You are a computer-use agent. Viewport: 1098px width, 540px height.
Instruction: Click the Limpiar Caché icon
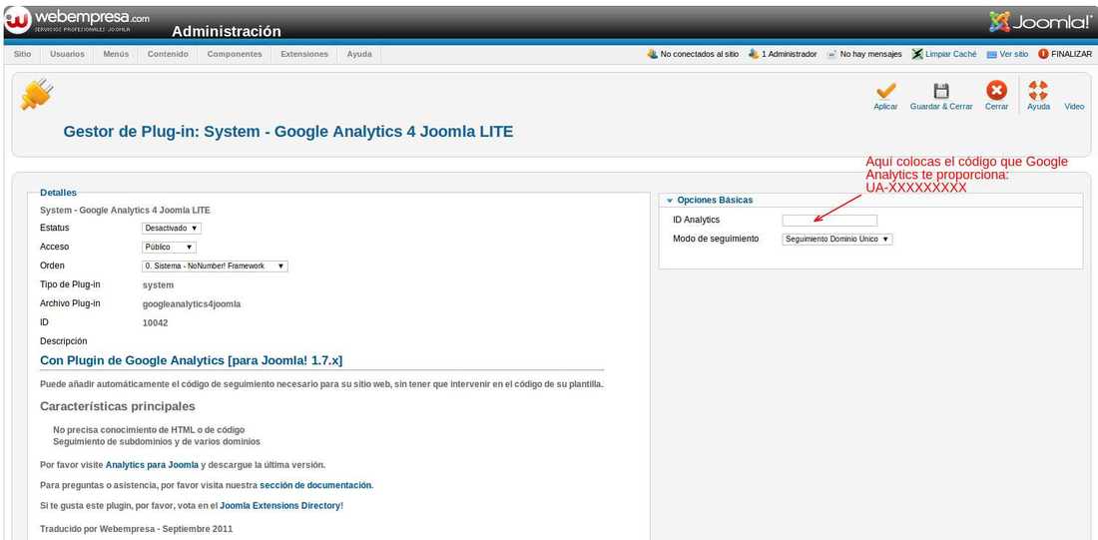pyautogui.click(x=917, y=54)
